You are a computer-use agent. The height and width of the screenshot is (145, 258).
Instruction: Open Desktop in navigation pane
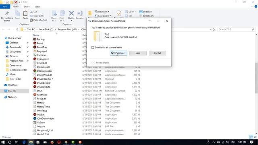[x=12, y=43]
